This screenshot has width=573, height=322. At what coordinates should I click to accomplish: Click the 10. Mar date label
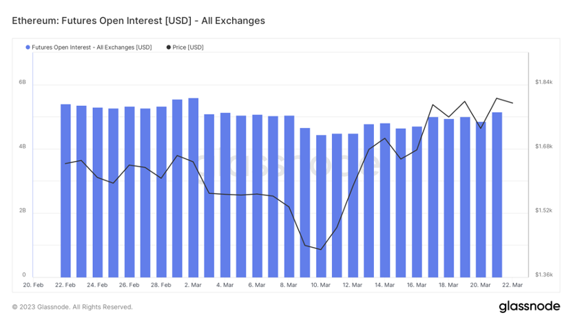click(321, 284)
